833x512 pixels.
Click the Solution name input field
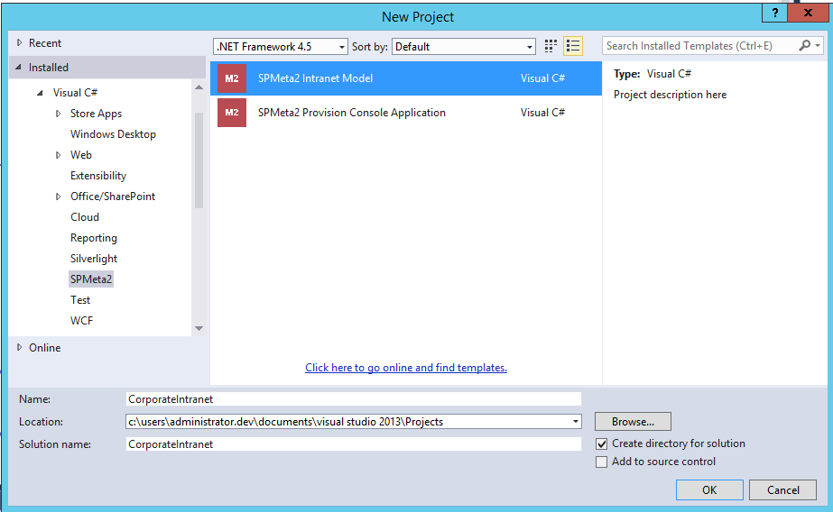pos(353,444)
